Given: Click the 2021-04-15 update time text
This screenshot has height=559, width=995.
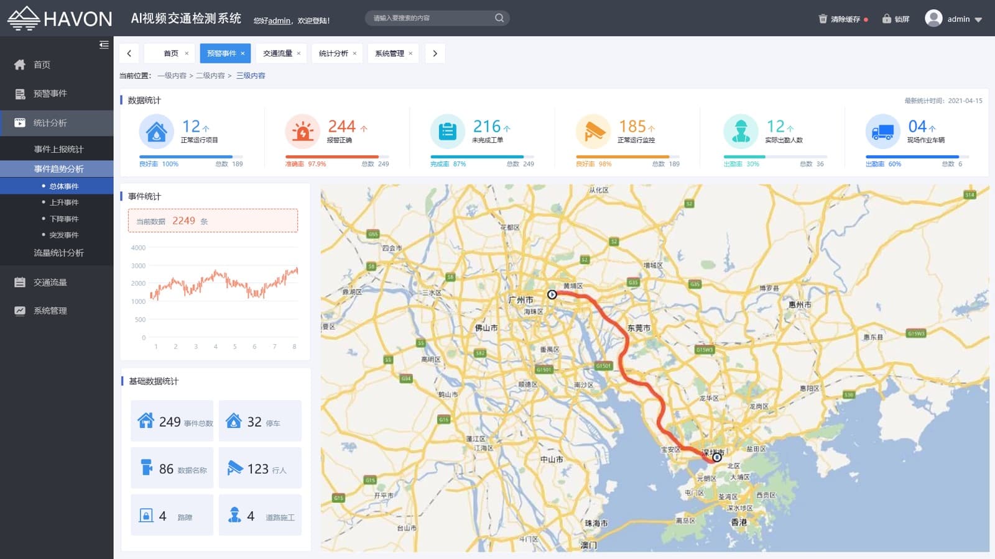Looking at the screenshot, I should 965,101.
